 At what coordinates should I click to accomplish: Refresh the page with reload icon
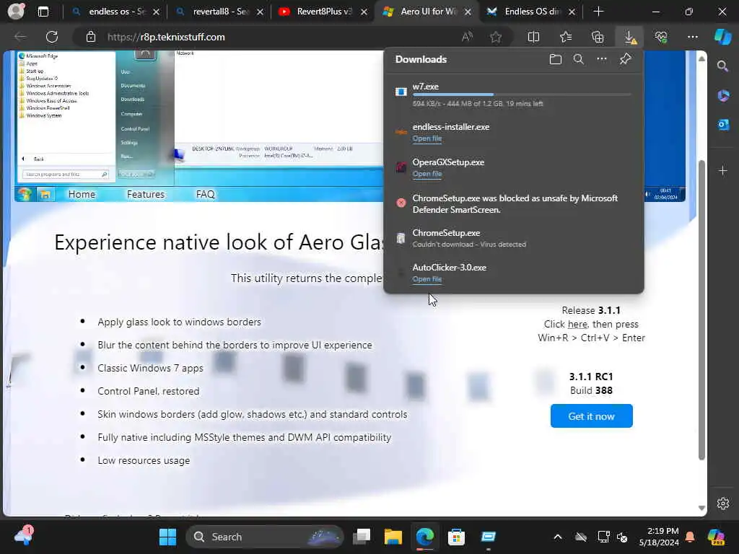click(x=52, y=37)
